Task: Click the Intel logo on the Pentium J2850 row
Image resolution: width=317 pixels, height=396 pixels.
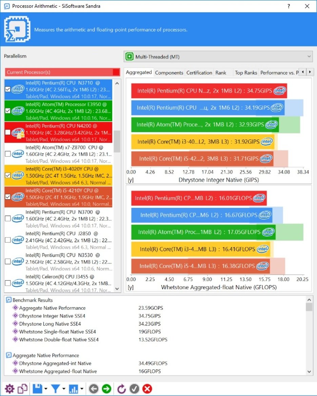Action: coord(18,240)
